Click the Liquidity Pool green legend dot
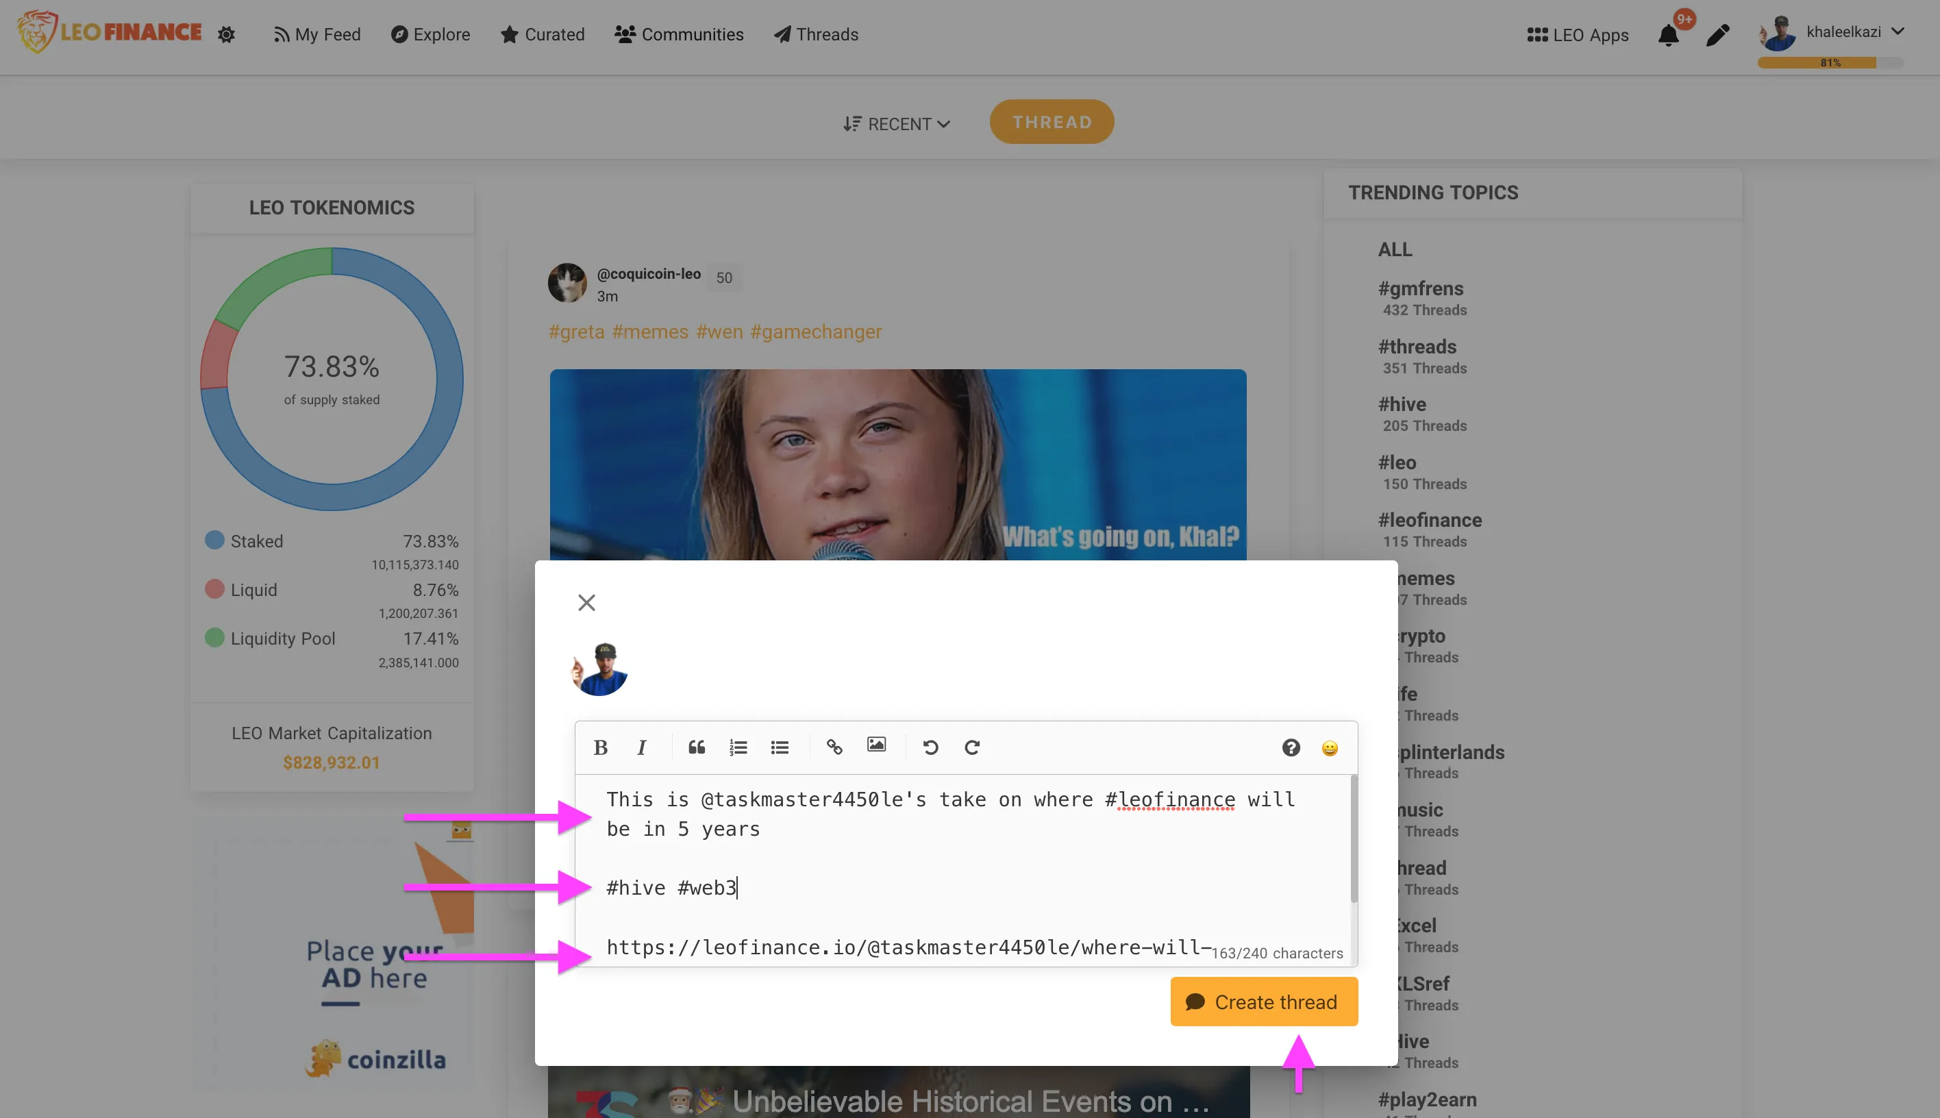This screenshot has height=1118, width=1940. click(x=214, y=637)
